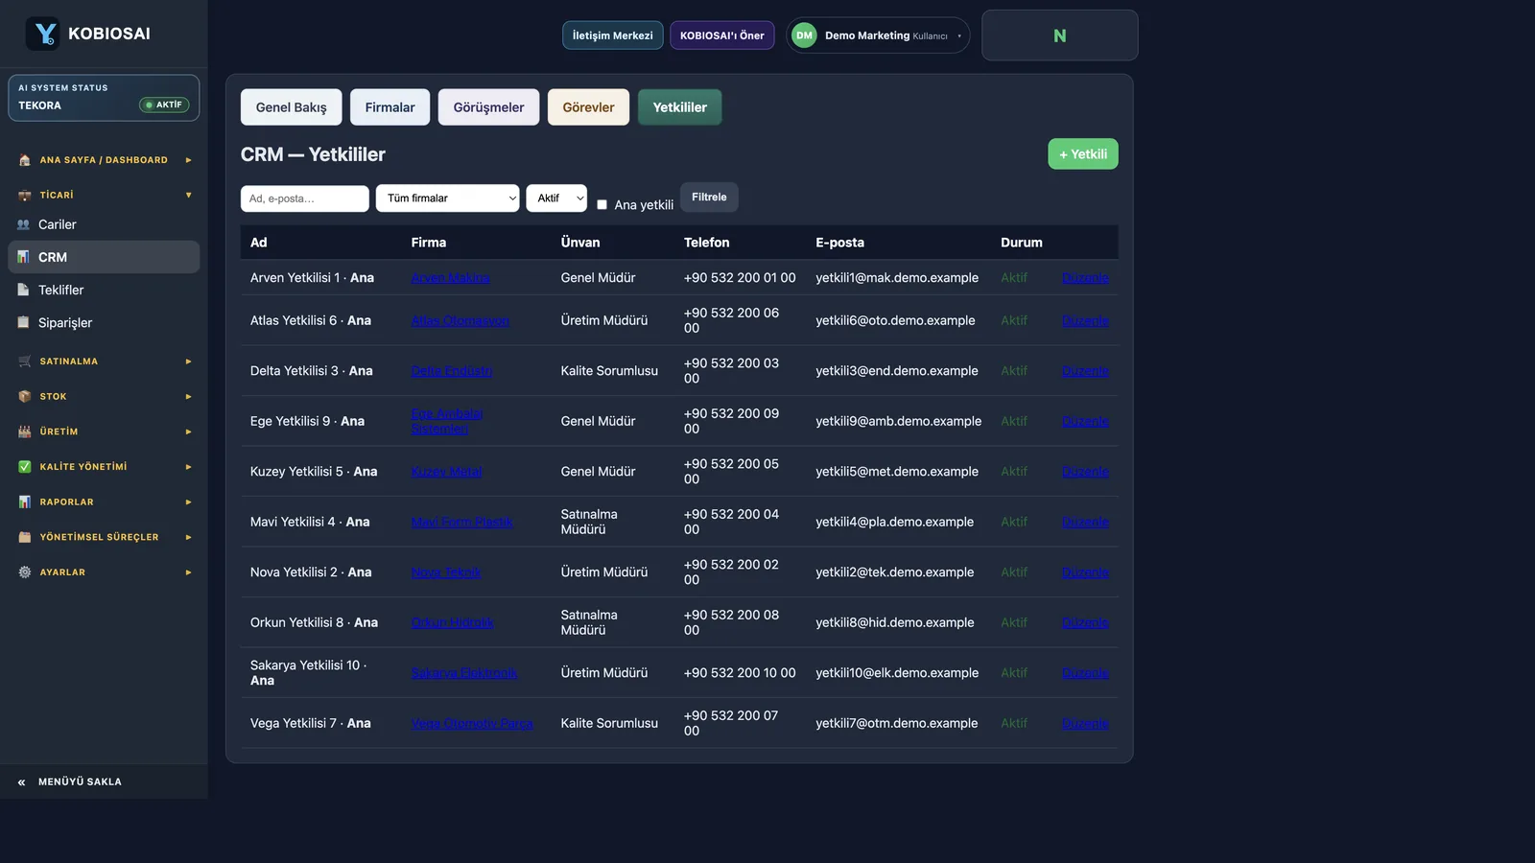Click the Siparişler clipboard icon
Viewport: 1535px width, 863px height.
pyautogui.click(x=24, y=322)
